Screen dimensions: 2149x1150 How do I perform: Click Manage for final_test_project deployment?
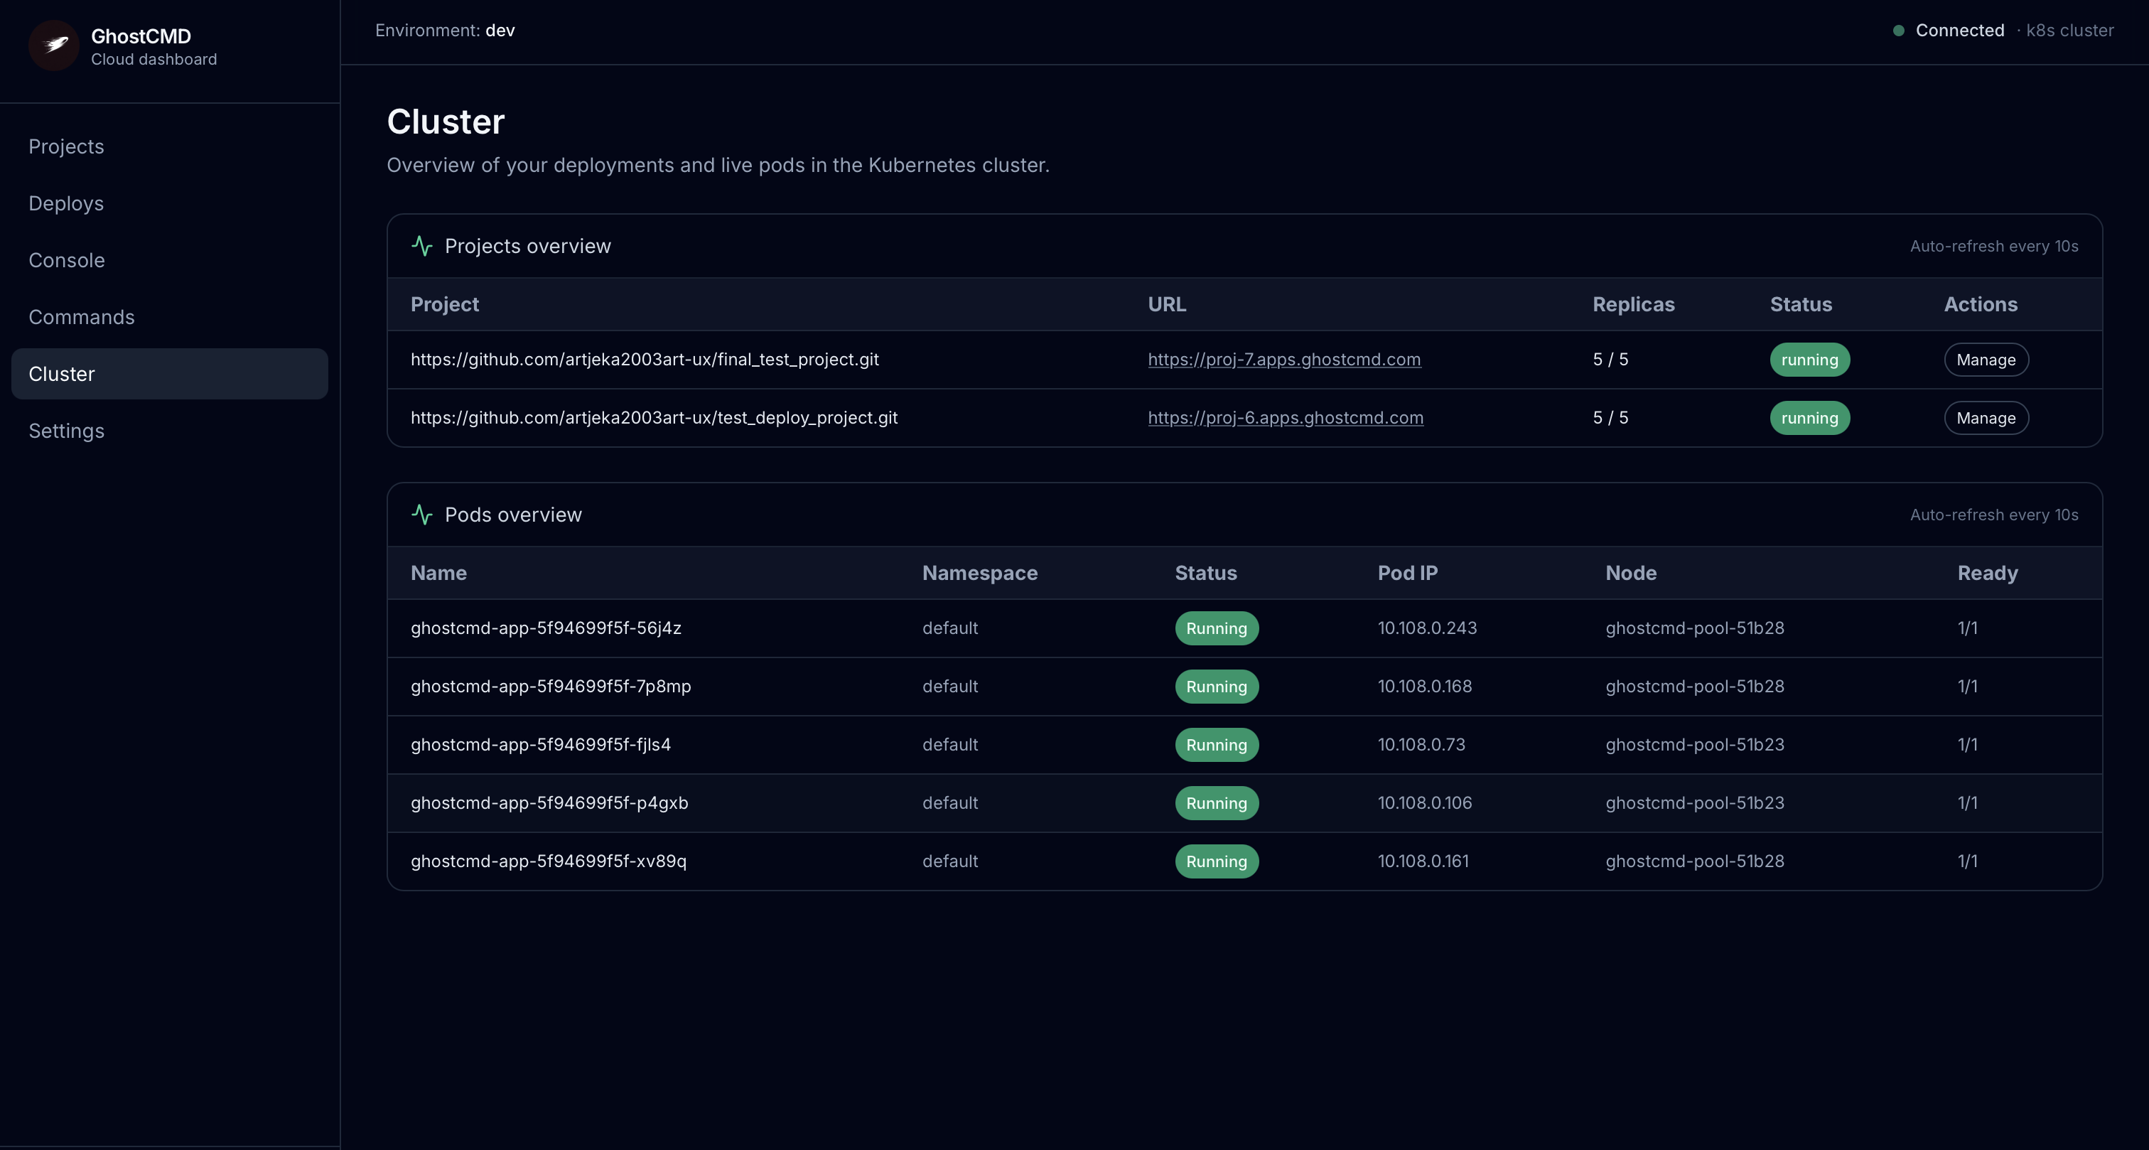[1986, 359]
